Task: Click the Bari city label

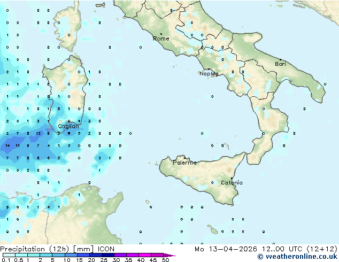Action: [x=280, y=64]
